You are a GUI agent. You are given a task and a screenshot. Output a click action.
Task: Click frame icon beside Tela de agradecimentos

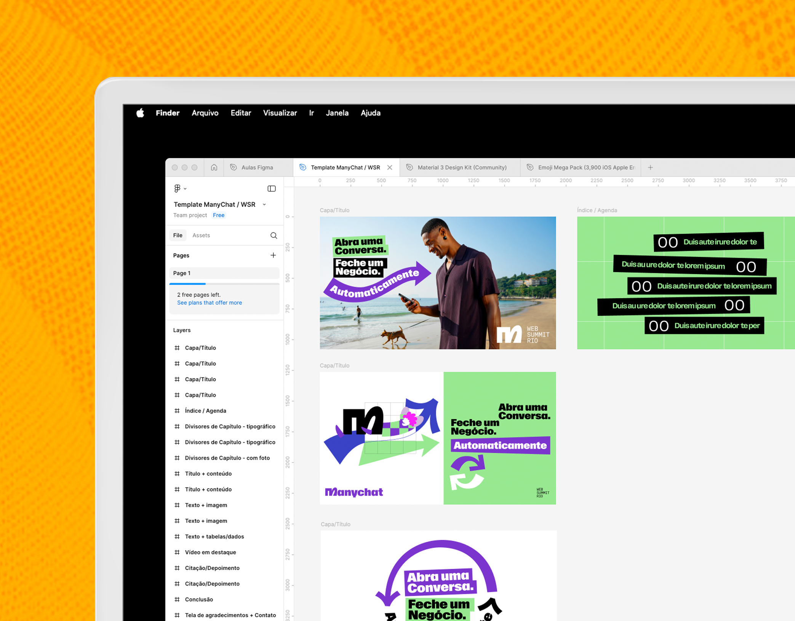coord(177,615)
